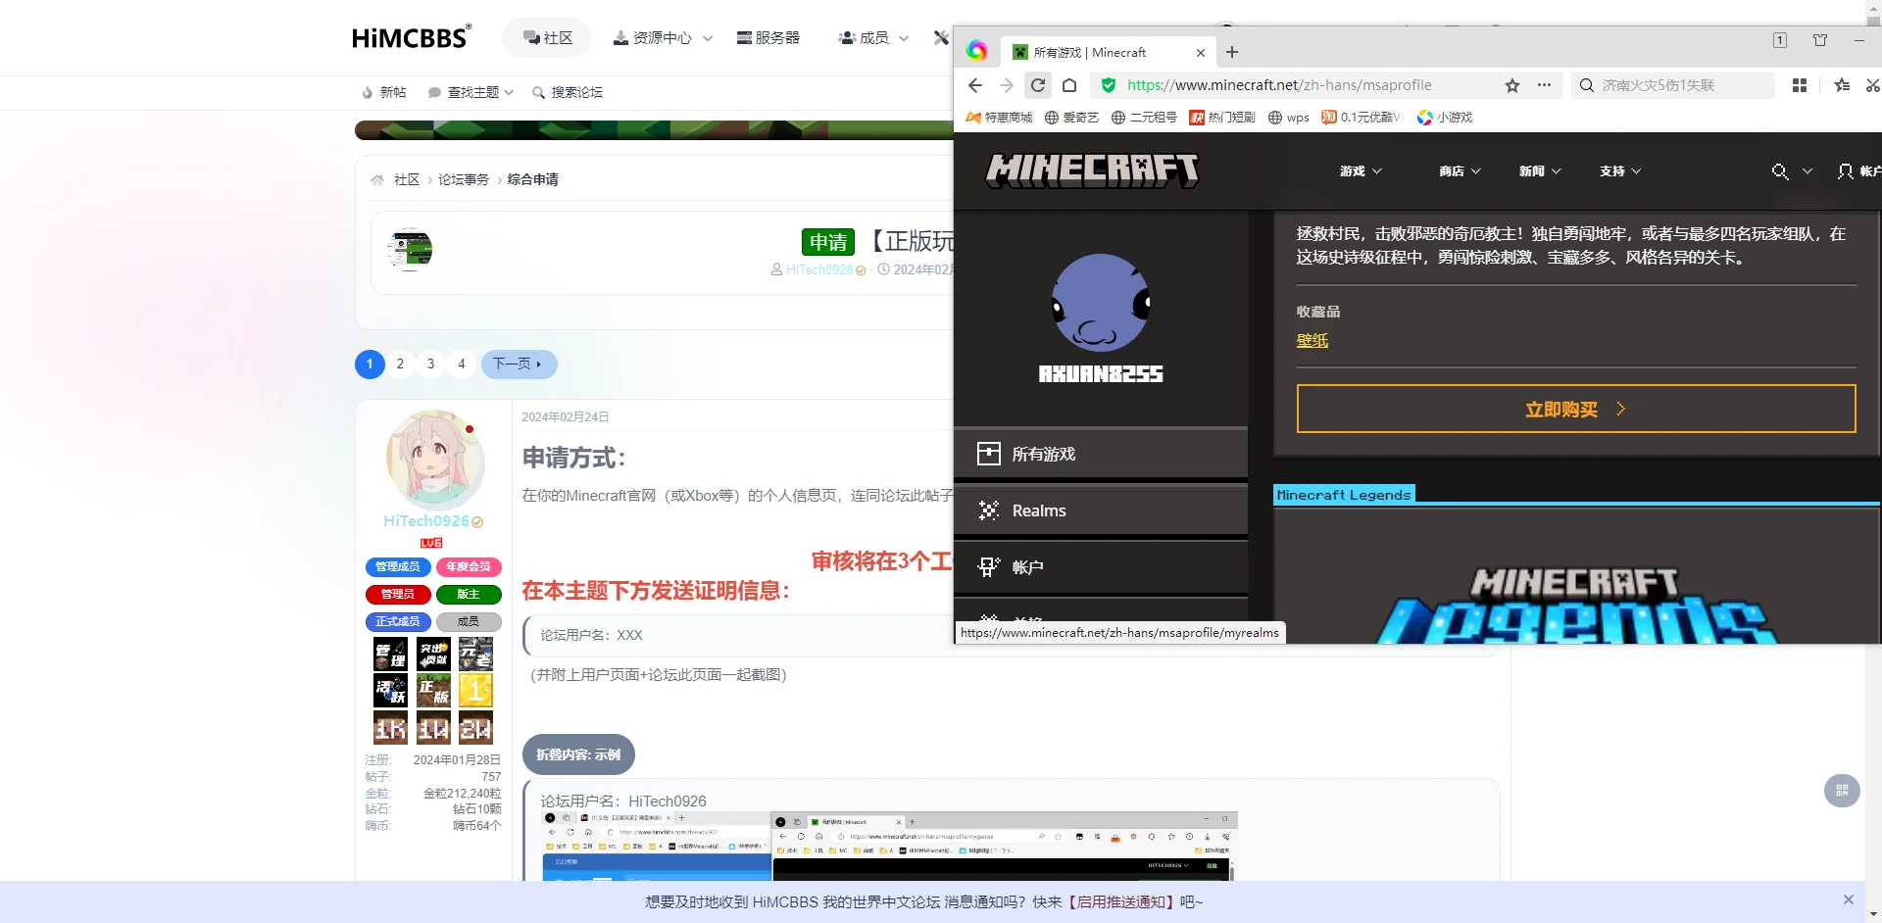Click the browser refresh button
The image size is (1882, 923).
[x=1038, y=85]
